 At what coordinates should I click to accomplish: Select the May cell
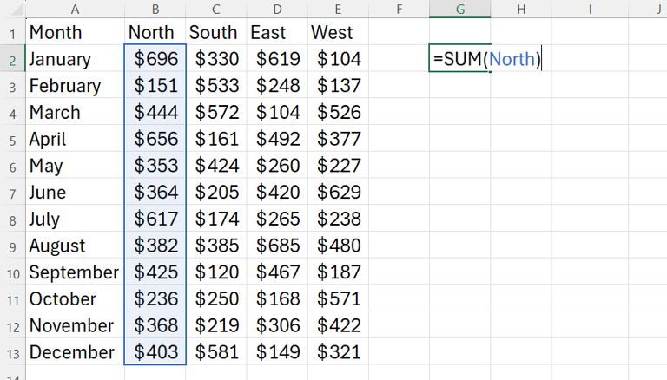75,165
